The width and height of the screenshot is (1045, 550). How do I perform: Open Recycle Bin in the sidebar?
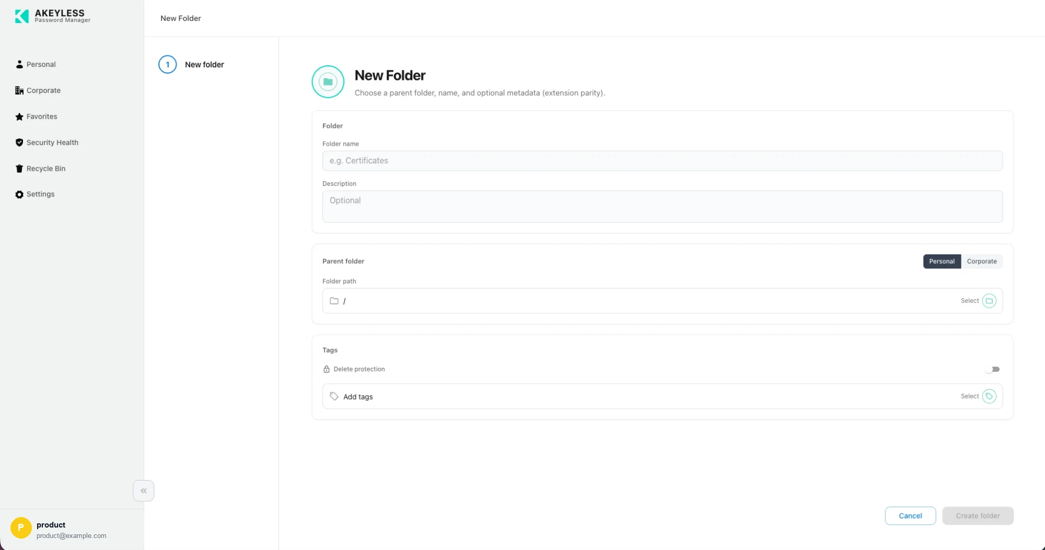(41, 169)
